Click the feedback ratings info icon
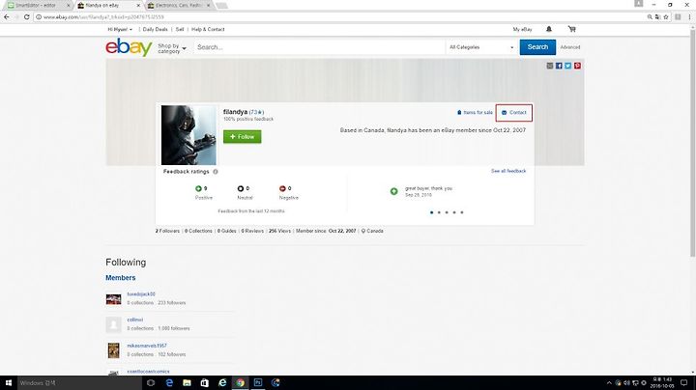696x390 pixels. (x=216, y=172)
